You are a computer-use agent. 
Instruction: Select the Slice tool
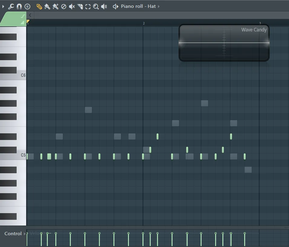pos(80,7)
